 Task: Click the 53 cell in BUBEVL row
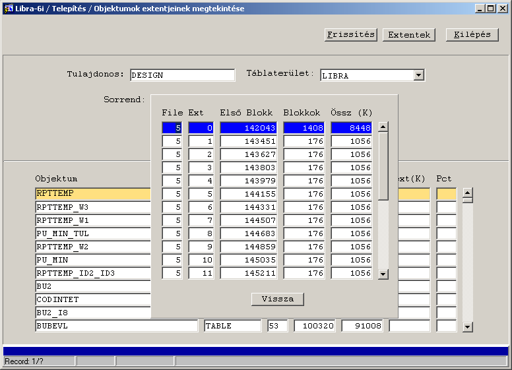click(x=278, y=326)
